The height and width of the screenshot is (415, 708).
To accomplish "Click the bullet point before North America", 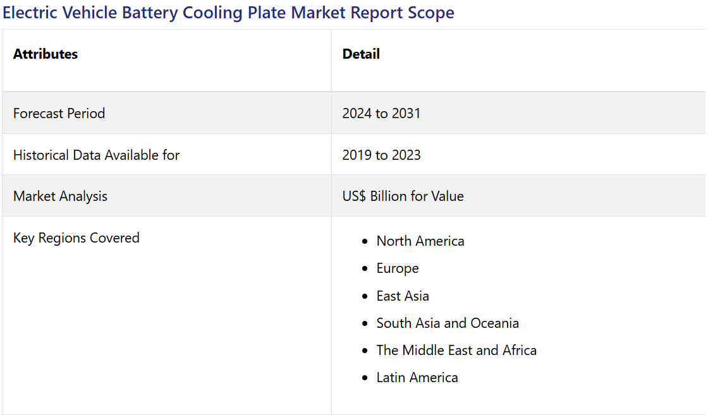I will [x=365, y=242].
